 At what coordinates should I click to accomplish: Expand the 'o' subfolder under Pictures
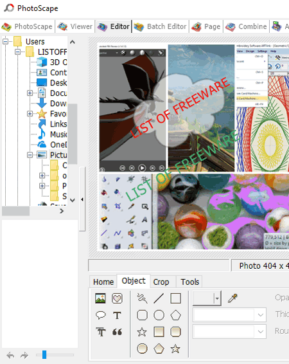42,176
